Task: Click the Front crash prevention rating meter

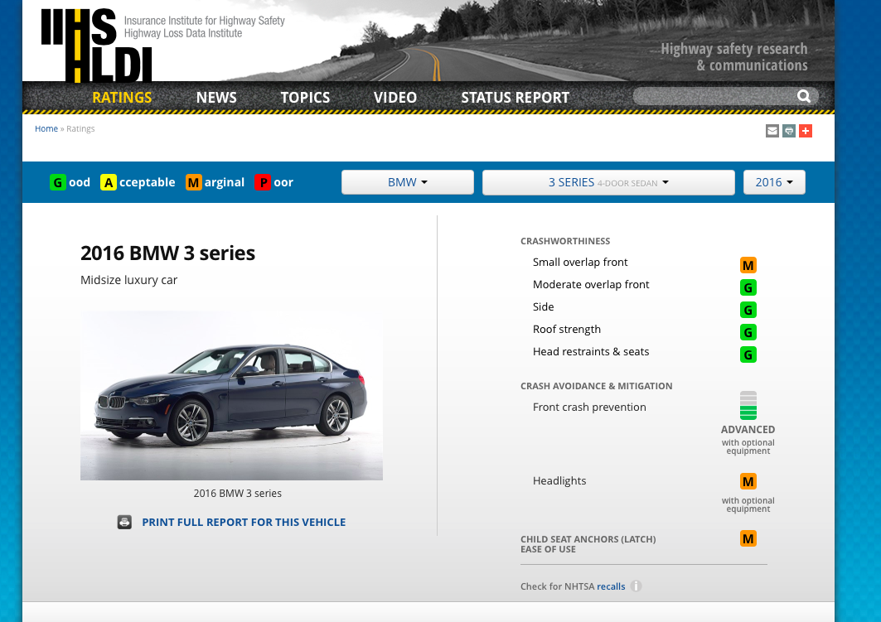Action: (748, 405)
